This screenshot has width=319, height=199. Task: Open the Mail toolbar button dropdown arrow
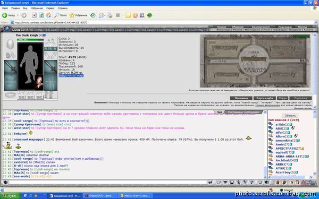pos(105,15)
